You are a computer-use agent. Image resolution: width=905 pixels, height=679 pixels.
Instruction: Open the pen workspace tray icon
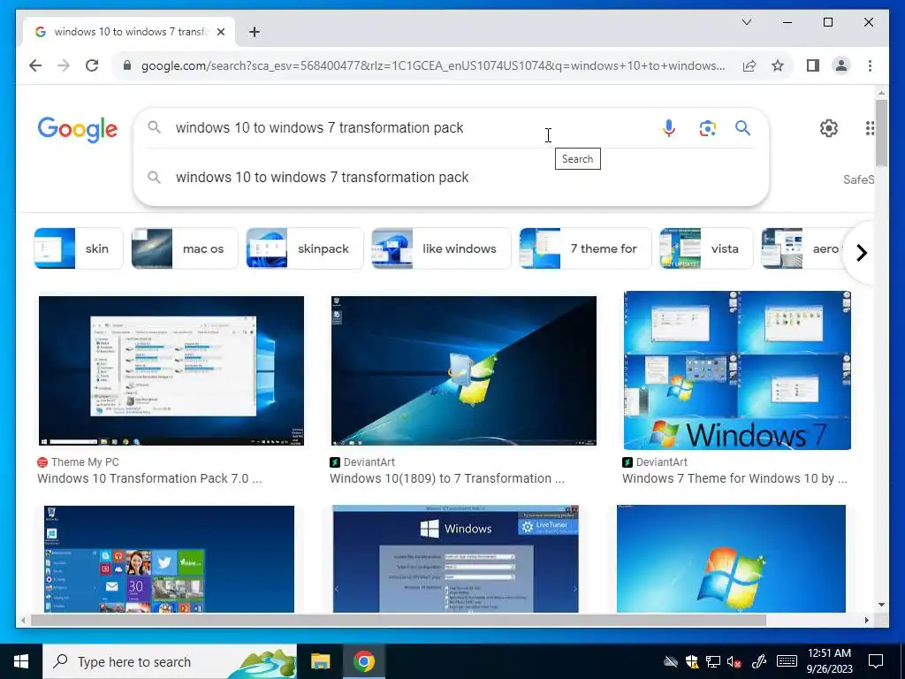[x=759, y=661]
